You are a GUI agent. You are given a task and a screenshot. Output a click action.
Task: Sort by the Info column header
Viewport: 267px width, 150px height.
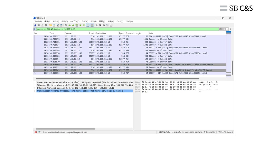[x=151, y=33]
